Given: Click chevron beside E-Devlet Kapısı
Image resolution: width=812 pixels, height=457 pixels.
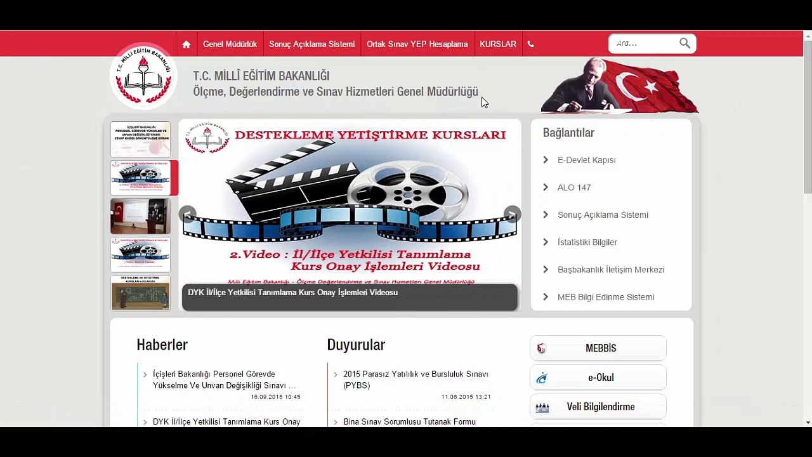Looking at the screenshot, I should (x=546, y=160).
